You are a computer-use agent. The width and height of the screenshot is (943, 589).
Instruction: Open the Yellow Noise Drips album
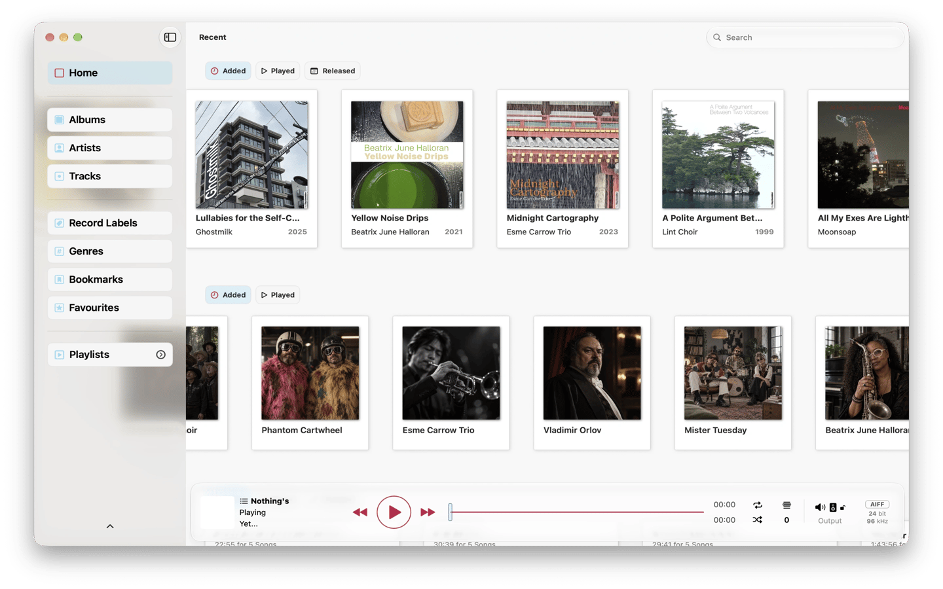coord(407,169)
